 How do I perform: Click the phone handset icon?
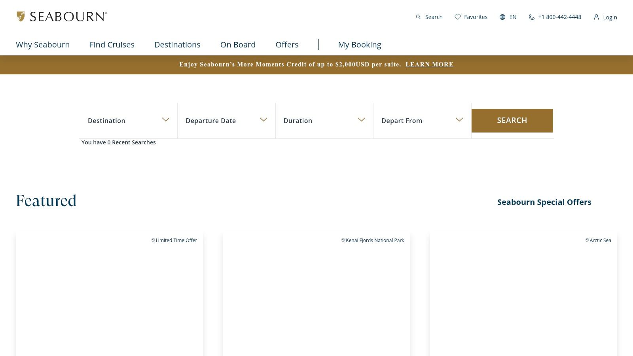click(531, 17)
